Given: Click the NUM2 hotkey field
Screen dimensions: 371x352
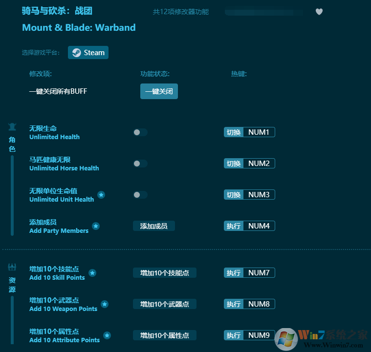Looking at the screenshot, I should point(259,164).
